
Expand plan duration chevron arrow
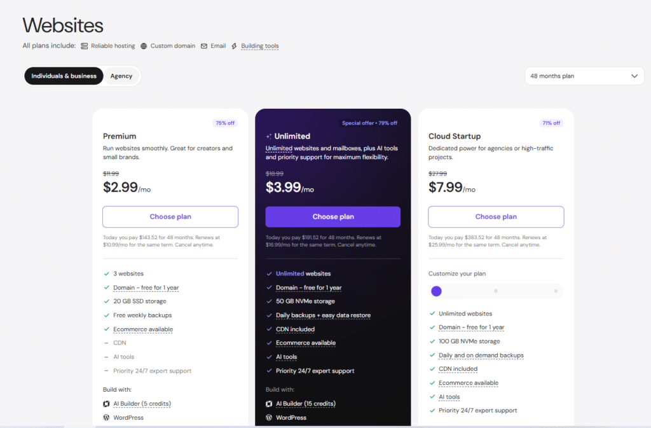pyautogui.click(x=634, y=76)
